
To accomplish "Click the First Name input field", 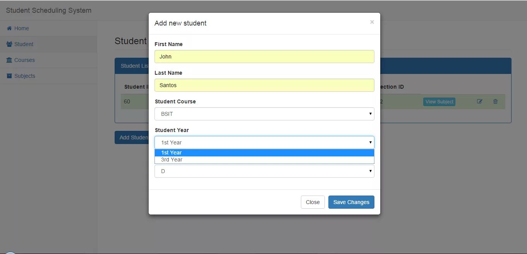I will [x=264, y=57].
